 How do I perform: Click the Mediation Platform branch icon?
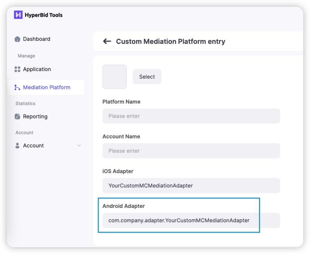click(x=17, y=87)
